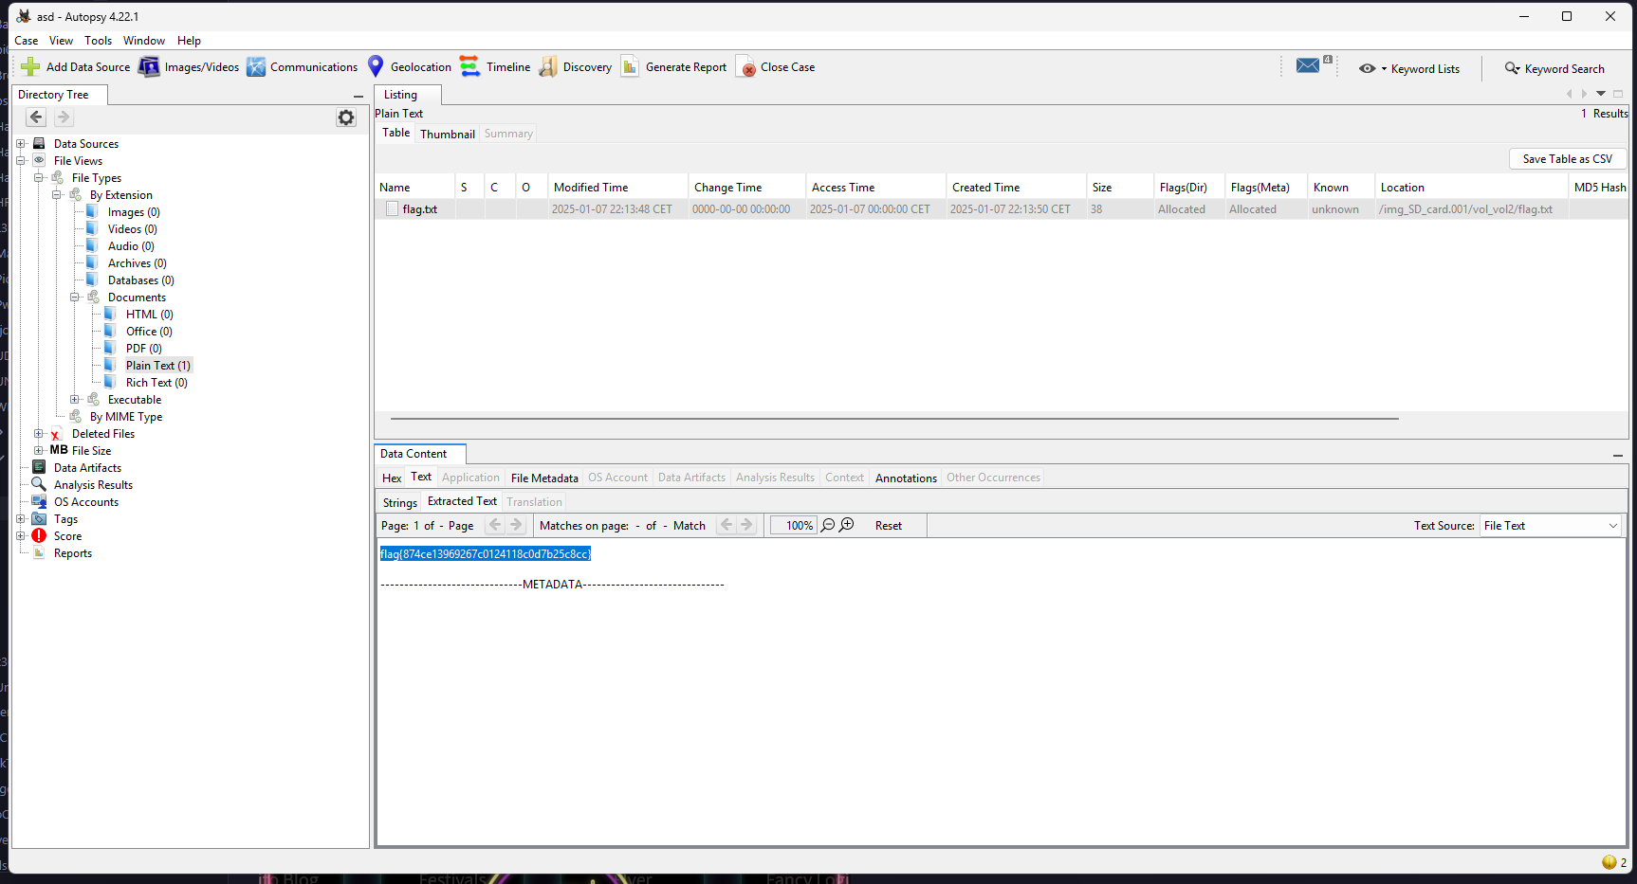Expand the Executable tree node

[x=75, y=400]
